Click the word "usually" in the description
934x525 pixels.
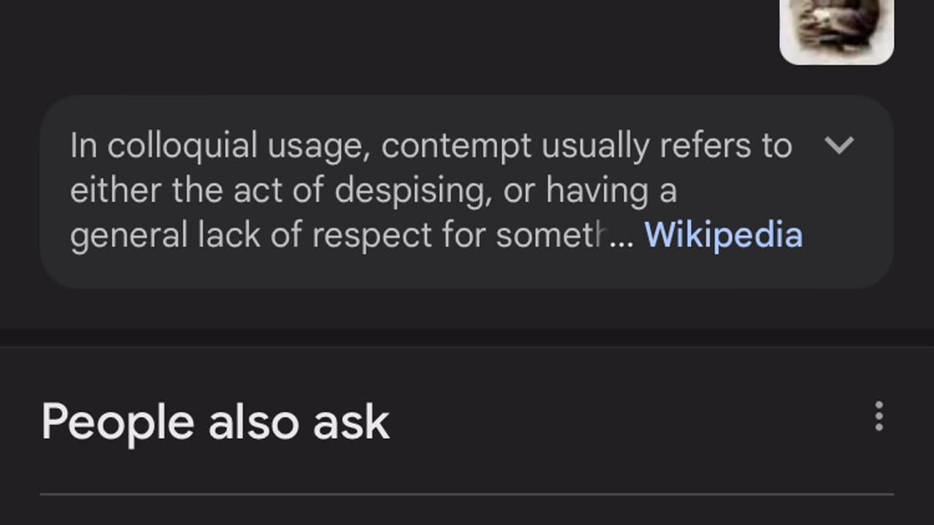pos(595,146)
